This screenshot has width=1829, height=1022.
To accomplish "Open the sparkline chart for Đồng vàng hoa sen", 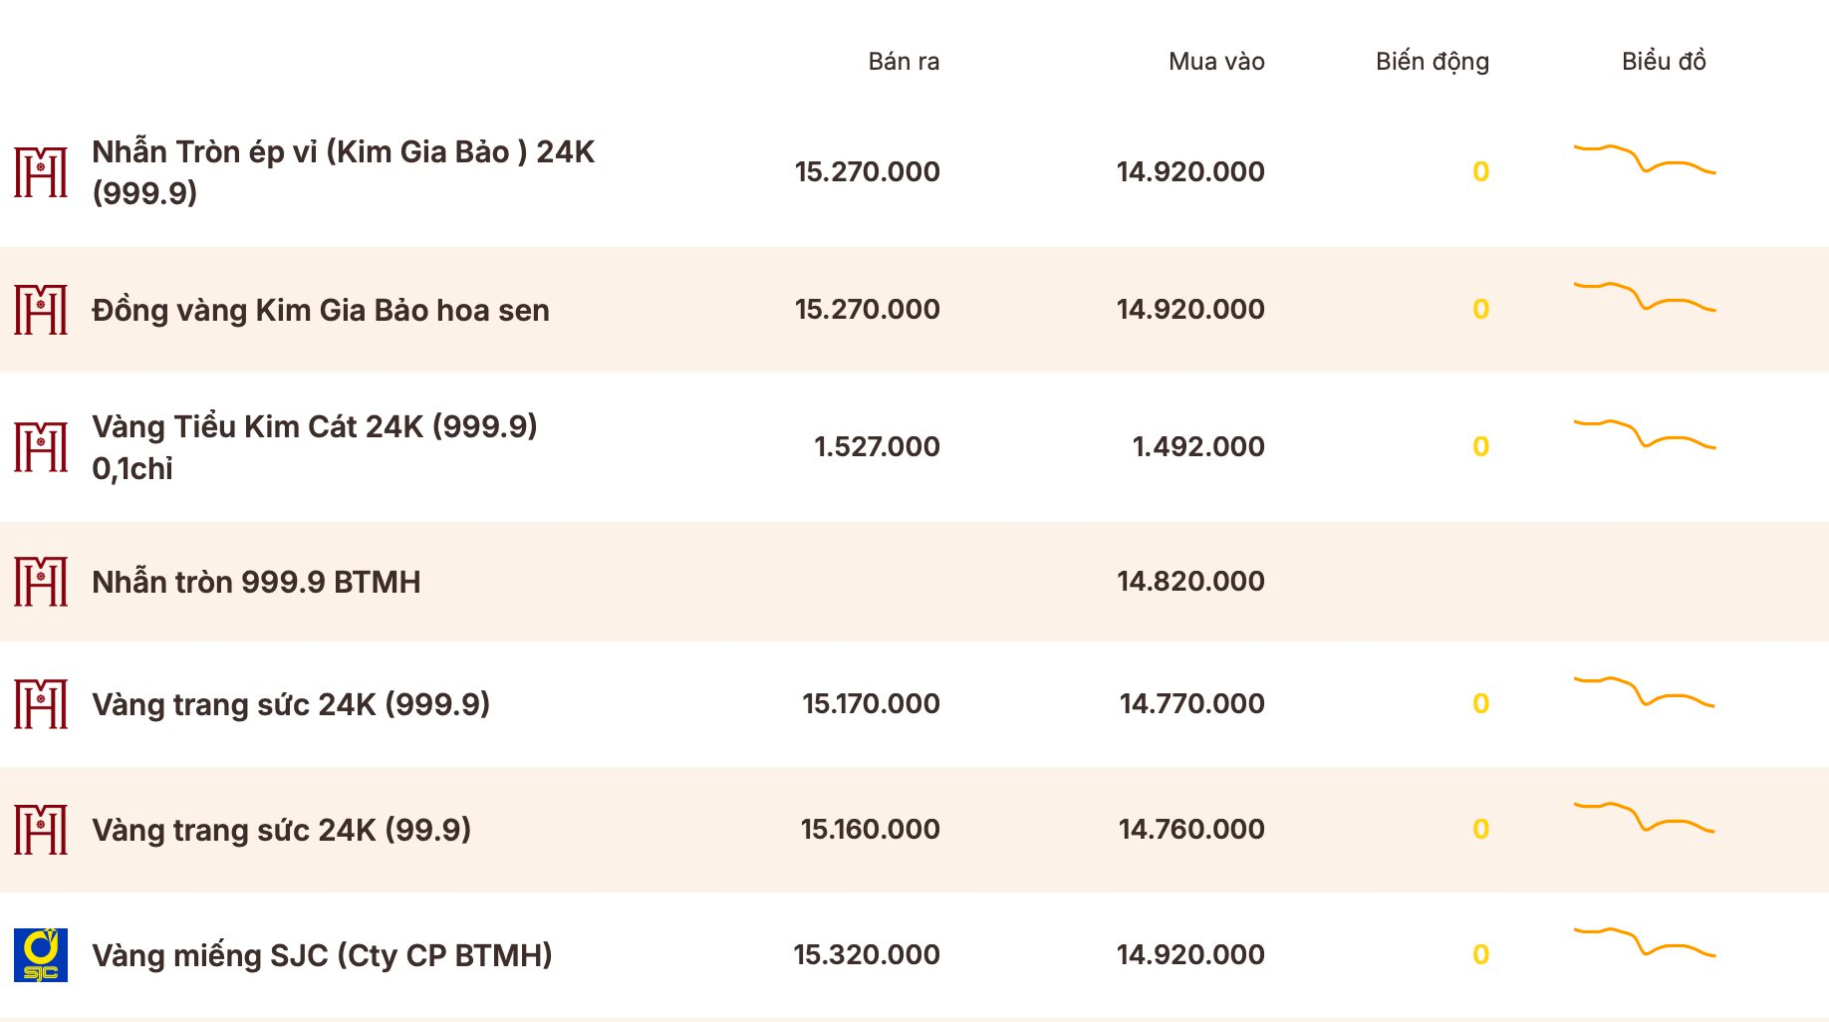I will click(1645, 297).
